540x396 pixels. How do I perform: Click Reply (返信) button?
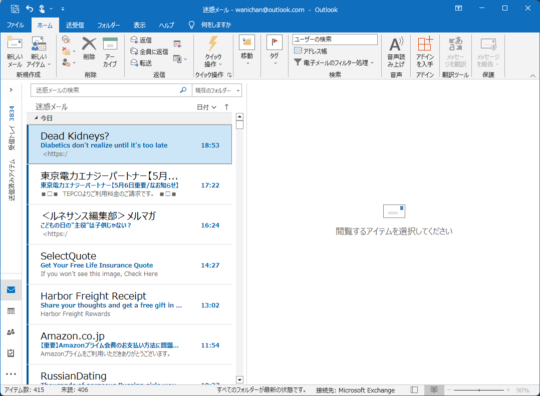(141, 40)
